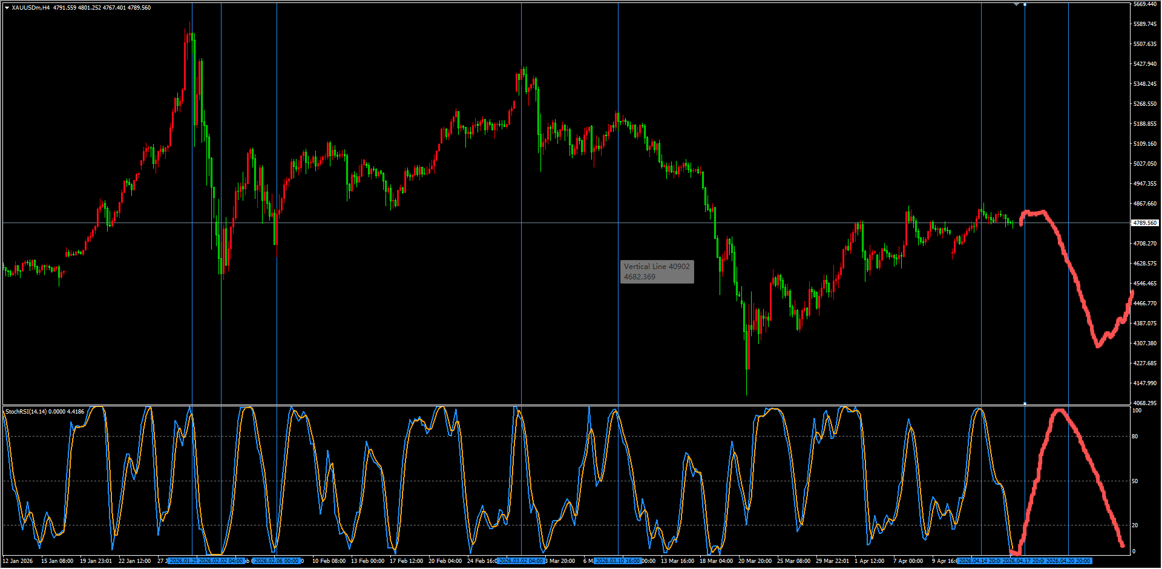Click the 20 Feb 04:00 time axis label

445,561
